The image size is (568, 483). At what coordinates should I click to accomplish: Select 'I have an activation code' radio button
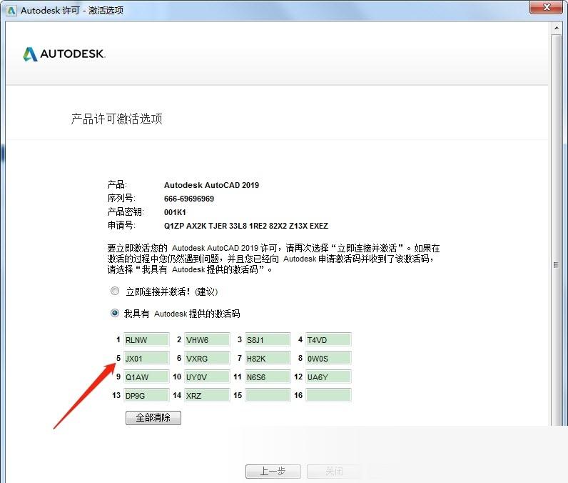(x=114, y=313)
